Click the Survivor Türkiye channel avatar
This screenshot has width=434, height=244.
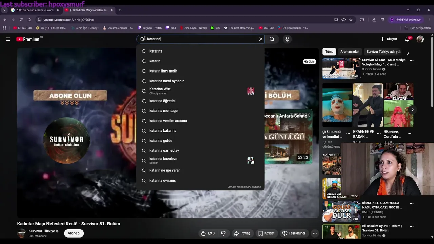coord(22,233)
